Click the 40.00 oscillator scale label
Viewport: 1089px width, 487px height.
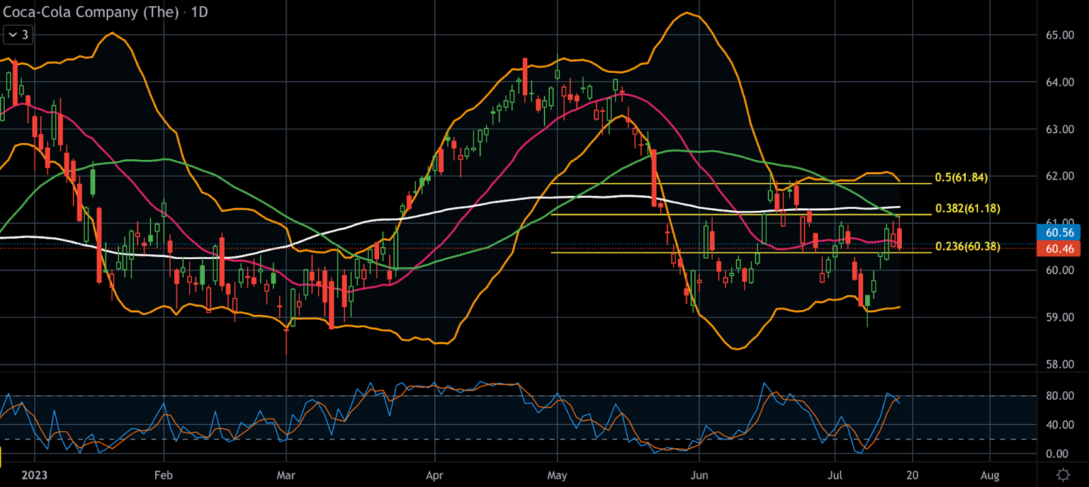coord(1060,425)
